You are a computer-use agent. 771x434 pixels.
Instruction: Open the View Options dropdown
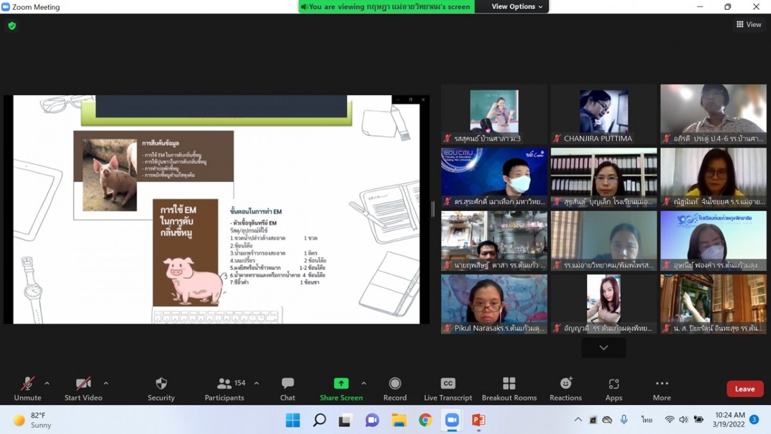(517, 6)
